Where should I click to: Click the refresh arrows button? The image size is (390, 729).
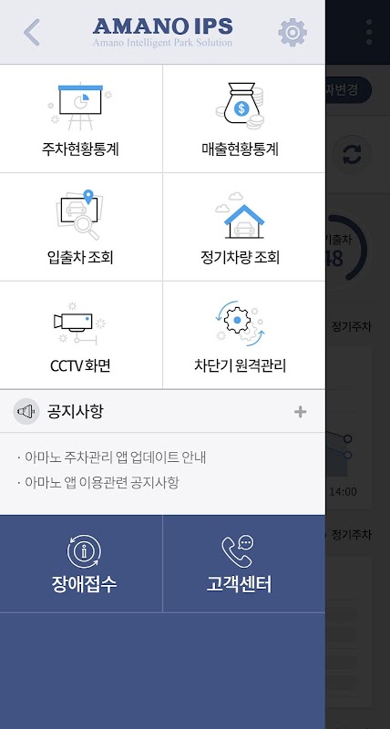pos(353,155)
